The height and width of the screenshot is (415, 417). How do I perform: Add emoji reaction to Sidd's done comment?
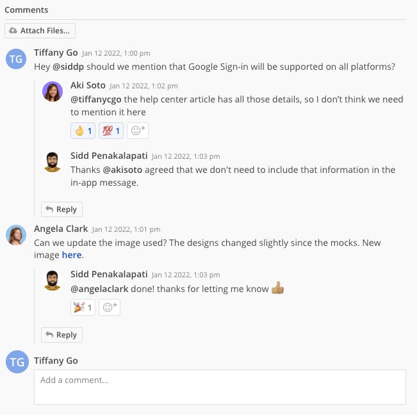click(x=110, y=307)
